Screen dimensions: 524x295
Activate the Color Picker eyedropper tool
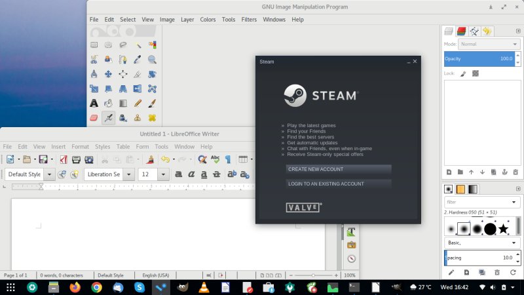tap(138, 60)
